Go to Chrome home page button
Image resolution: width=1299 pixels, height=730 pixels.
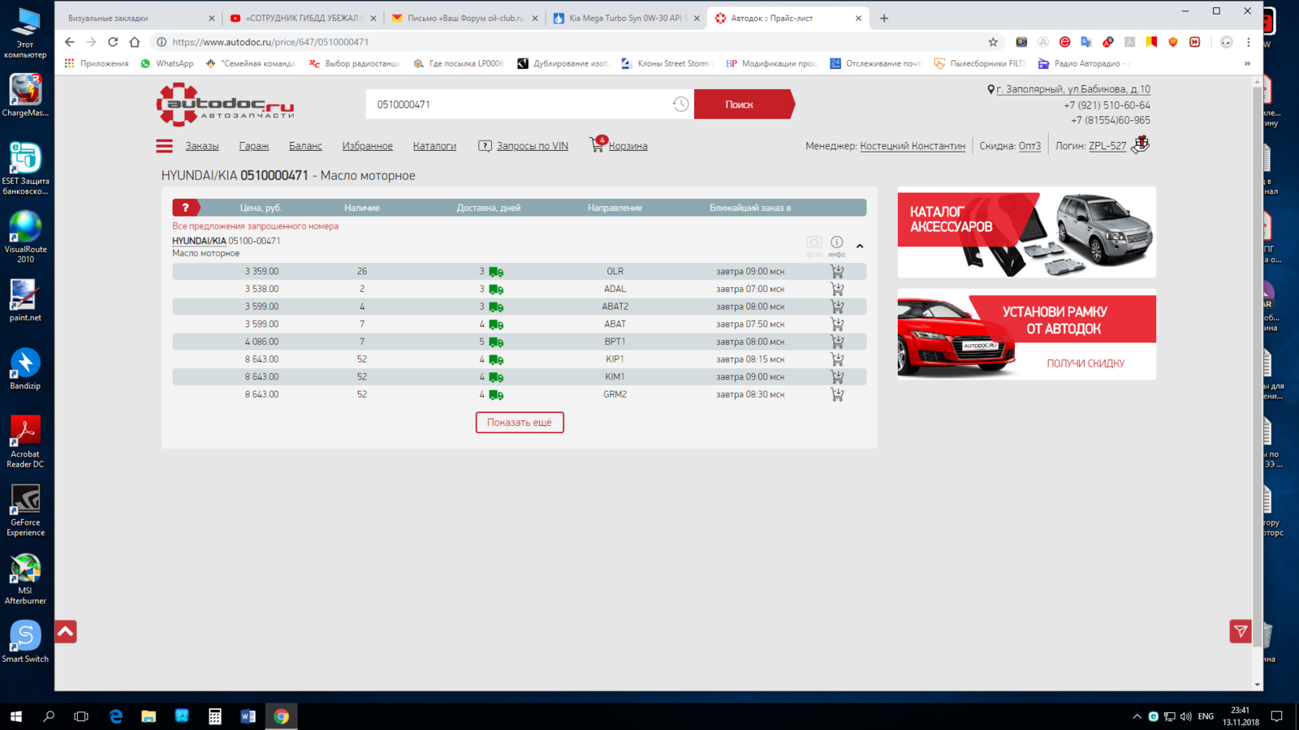click(x=135, y=42)
